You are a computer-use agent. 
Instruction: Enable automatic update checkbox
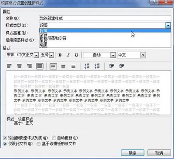tap(54, 138)
